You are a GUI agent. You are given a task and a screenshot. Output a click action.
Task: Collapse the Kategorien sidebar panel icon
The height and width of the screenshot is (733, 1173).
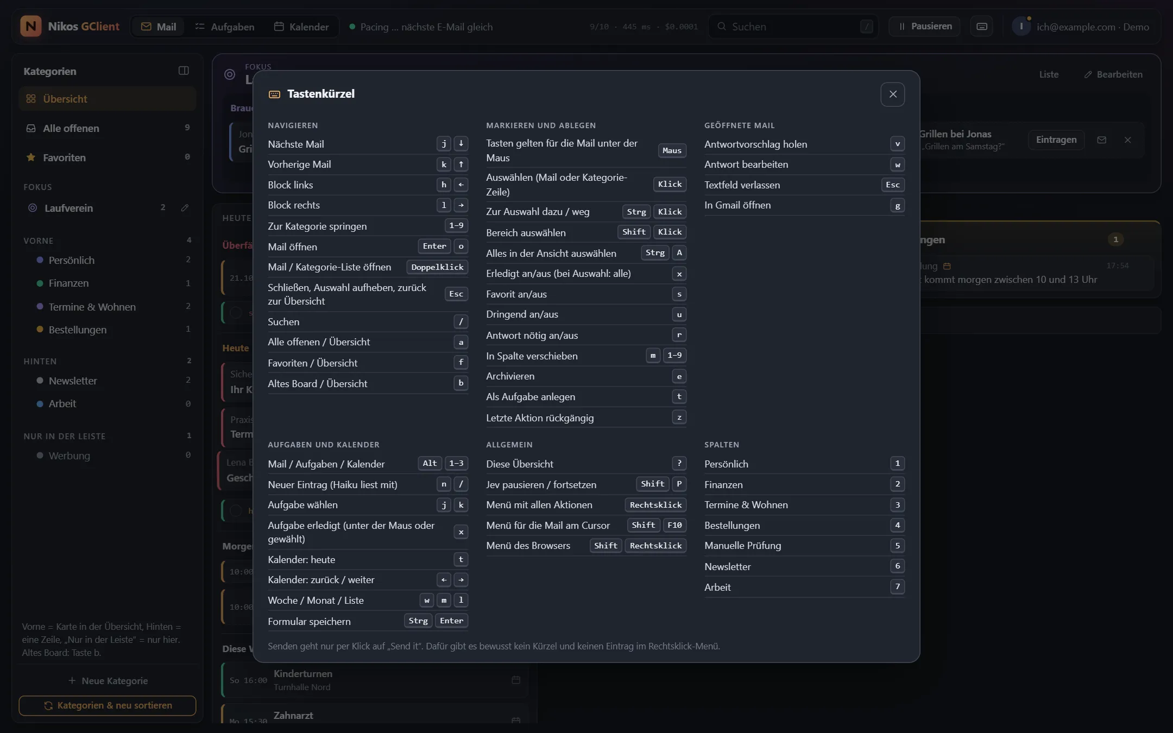pyautogui.click(x=184, y=71)
